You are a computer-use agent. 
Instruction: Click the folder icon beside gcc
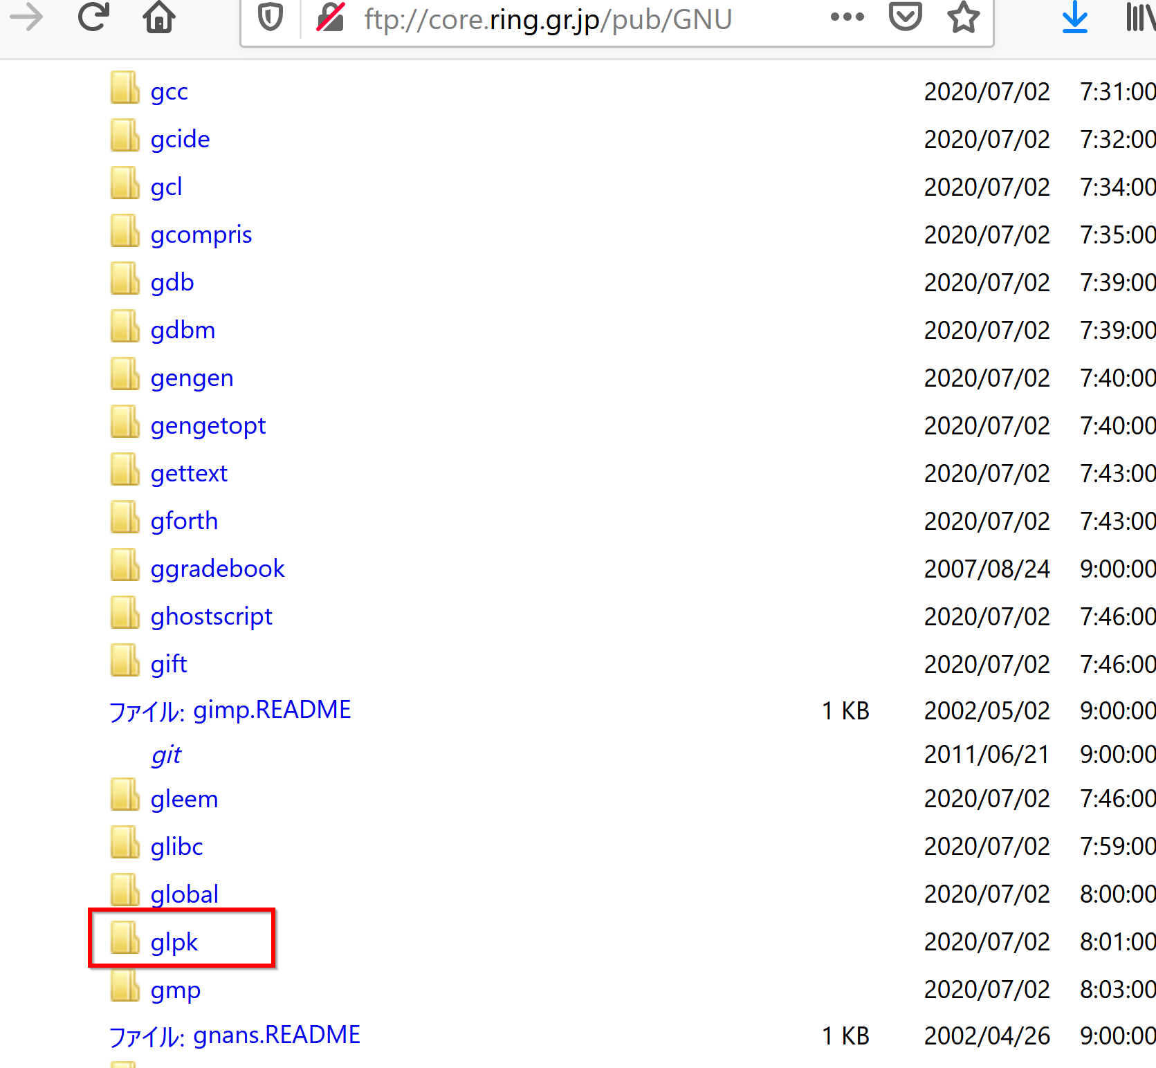tap(125, 88)
